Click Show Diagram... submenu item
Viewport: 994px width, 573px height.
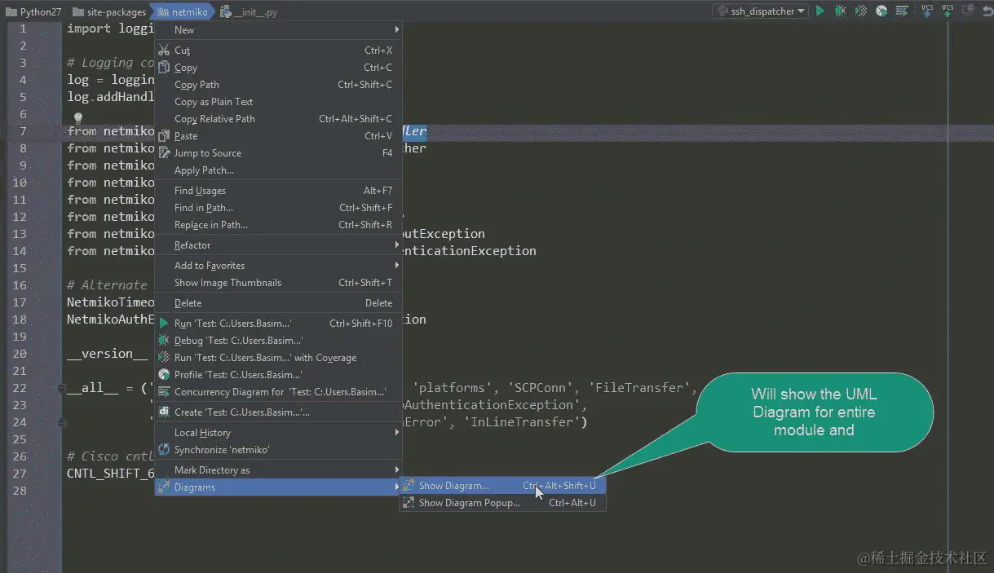coord(502,486)
